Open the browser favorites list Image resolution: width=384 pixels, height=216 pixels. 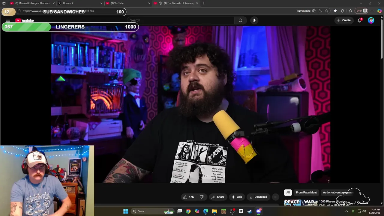click(x=350, y=11)
